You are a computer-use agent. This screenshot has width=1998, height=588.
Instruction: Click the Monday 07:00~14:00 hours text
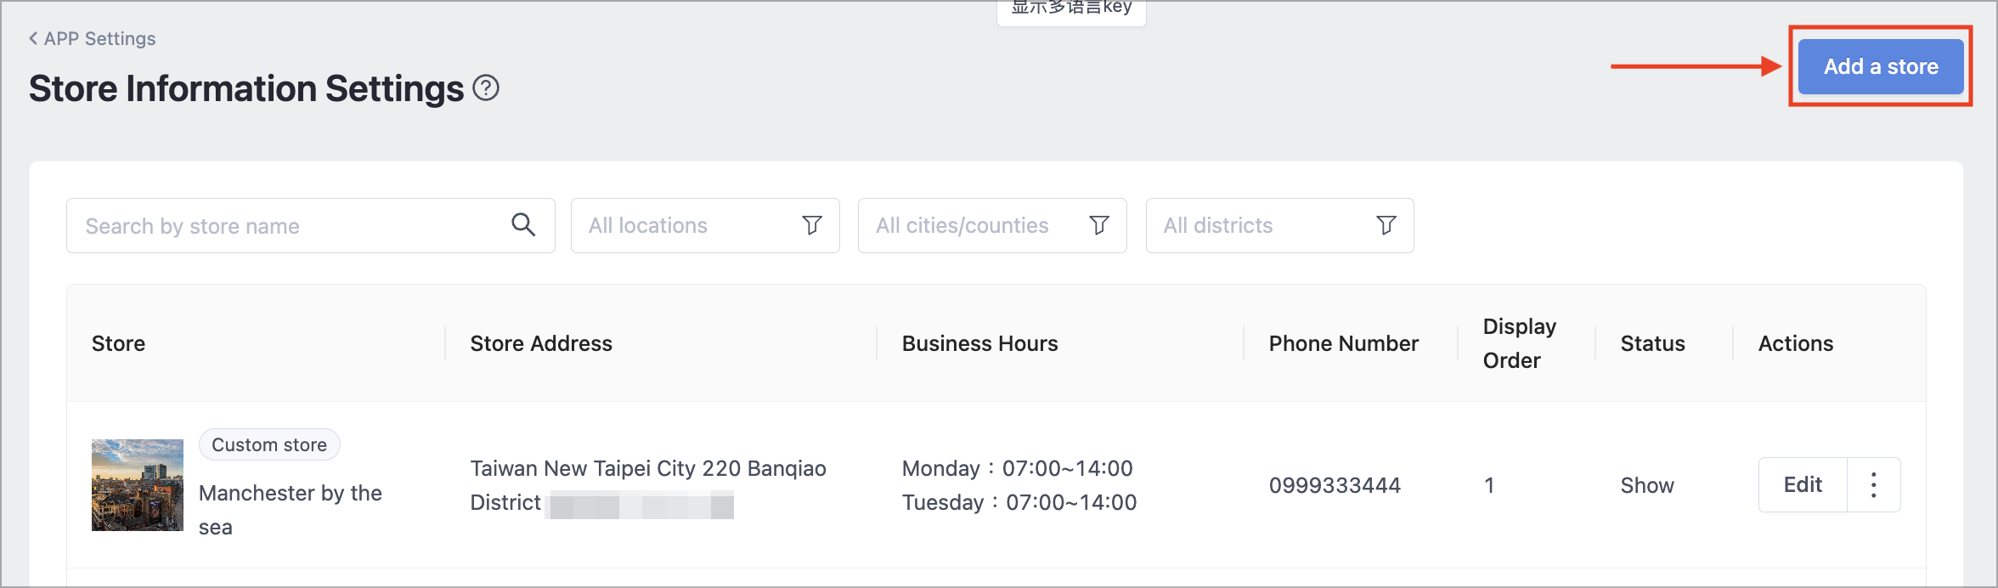pyautogui.click(x=1018, y=468)
